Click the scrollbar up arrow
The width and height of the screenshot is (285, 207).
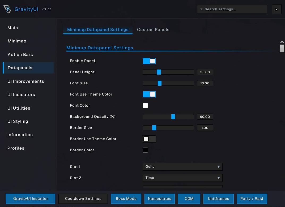click(282, 42)
